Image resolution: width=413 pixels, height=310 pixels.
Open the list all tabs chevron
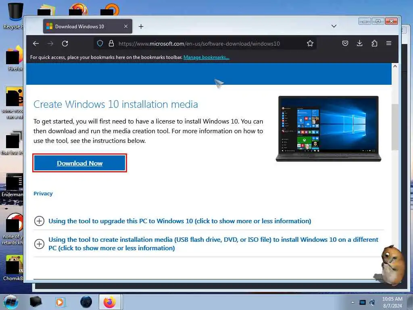(x=334, y=26)
